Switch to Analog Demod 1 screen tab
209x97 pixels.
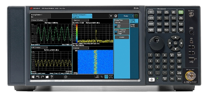click(x=41, y=16)
